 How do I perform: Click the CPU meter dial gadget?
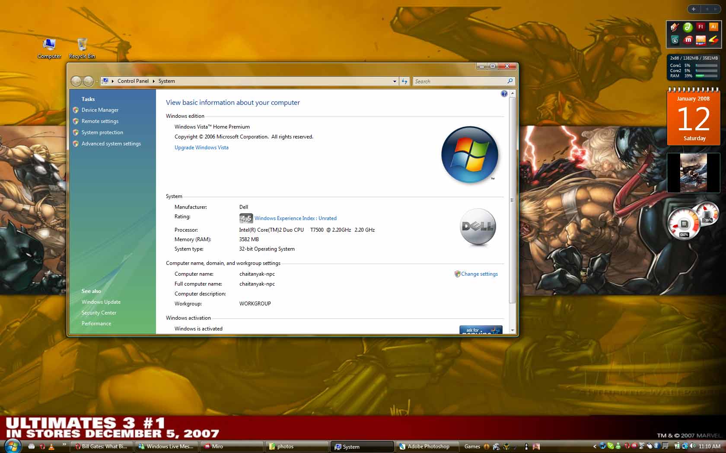(684, 224)
